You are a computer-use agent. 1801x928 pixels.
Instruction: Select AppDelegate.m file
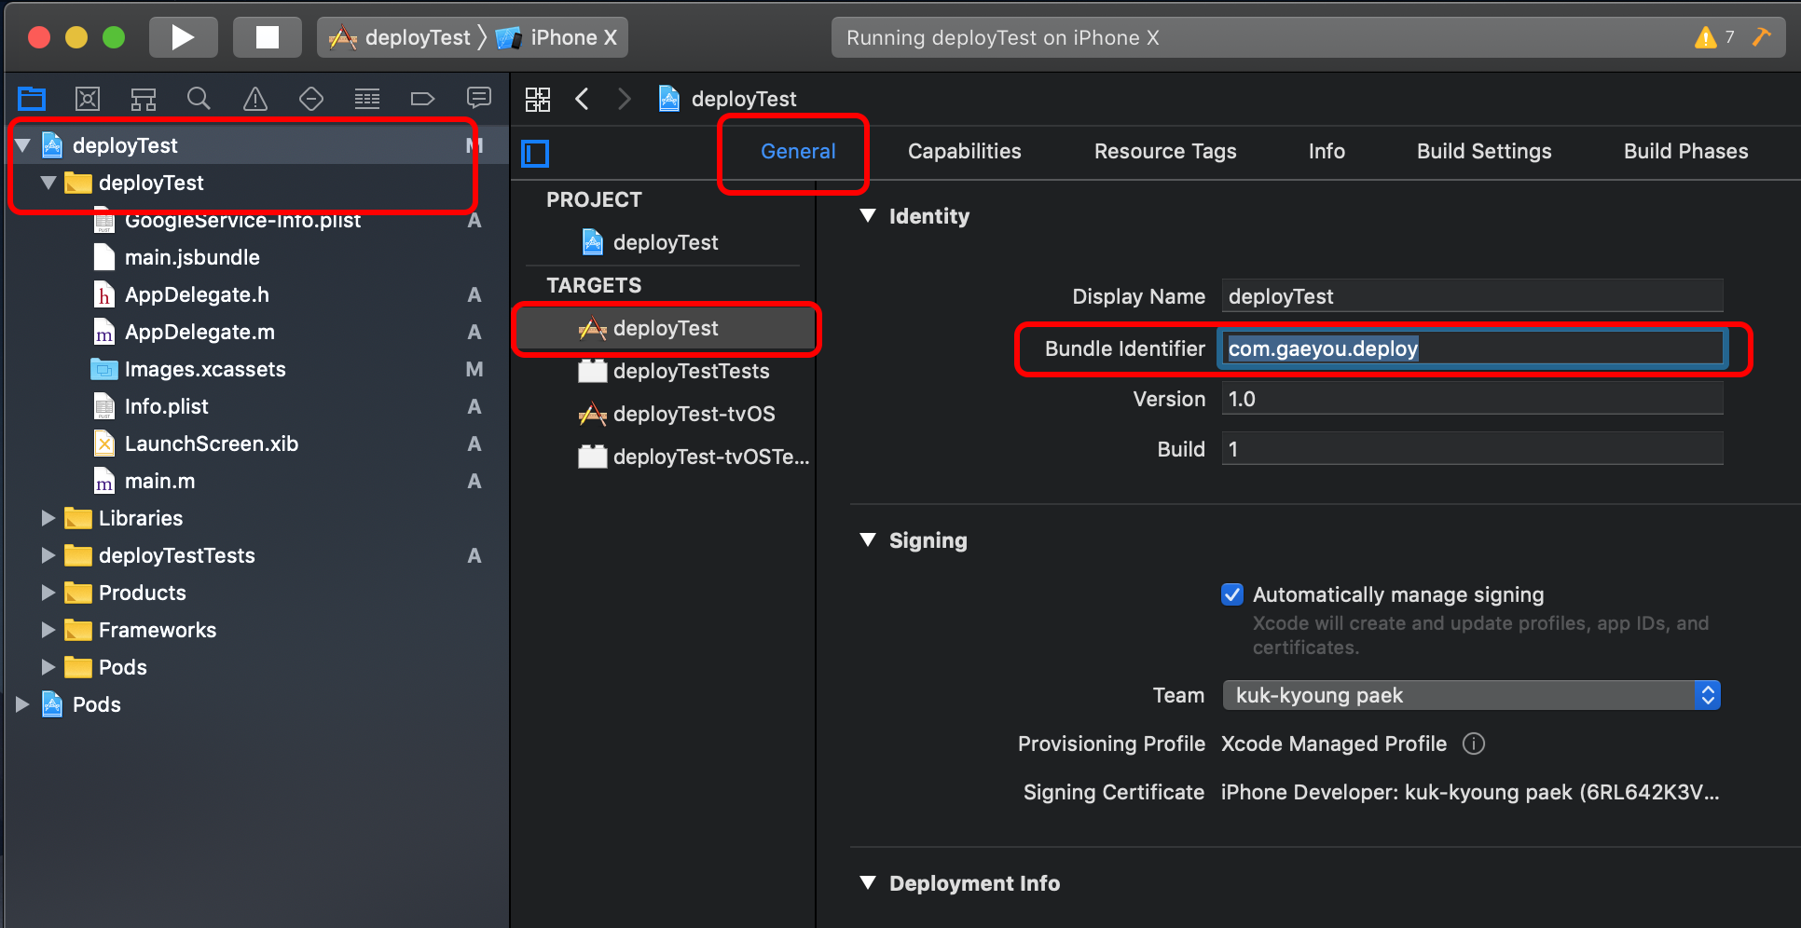(x=257, y=332)
